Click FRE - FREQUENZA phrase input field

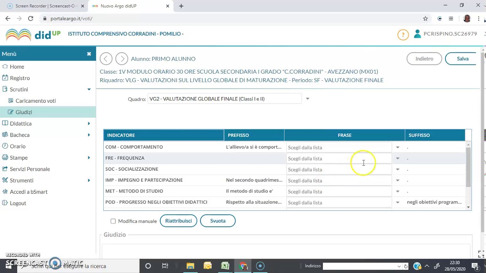[x=339, y=158]
